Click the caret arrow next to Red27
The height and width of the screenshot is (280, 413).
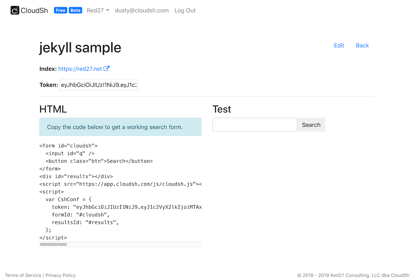coord(107,11)
